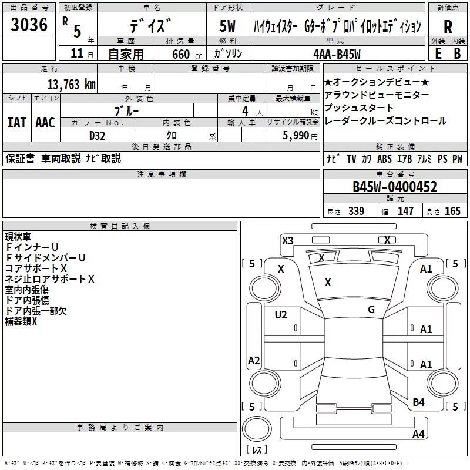Click vehicle history 自家用
Image resolution: width=470 pixels, height=470 pixels.
pos(126,54)
